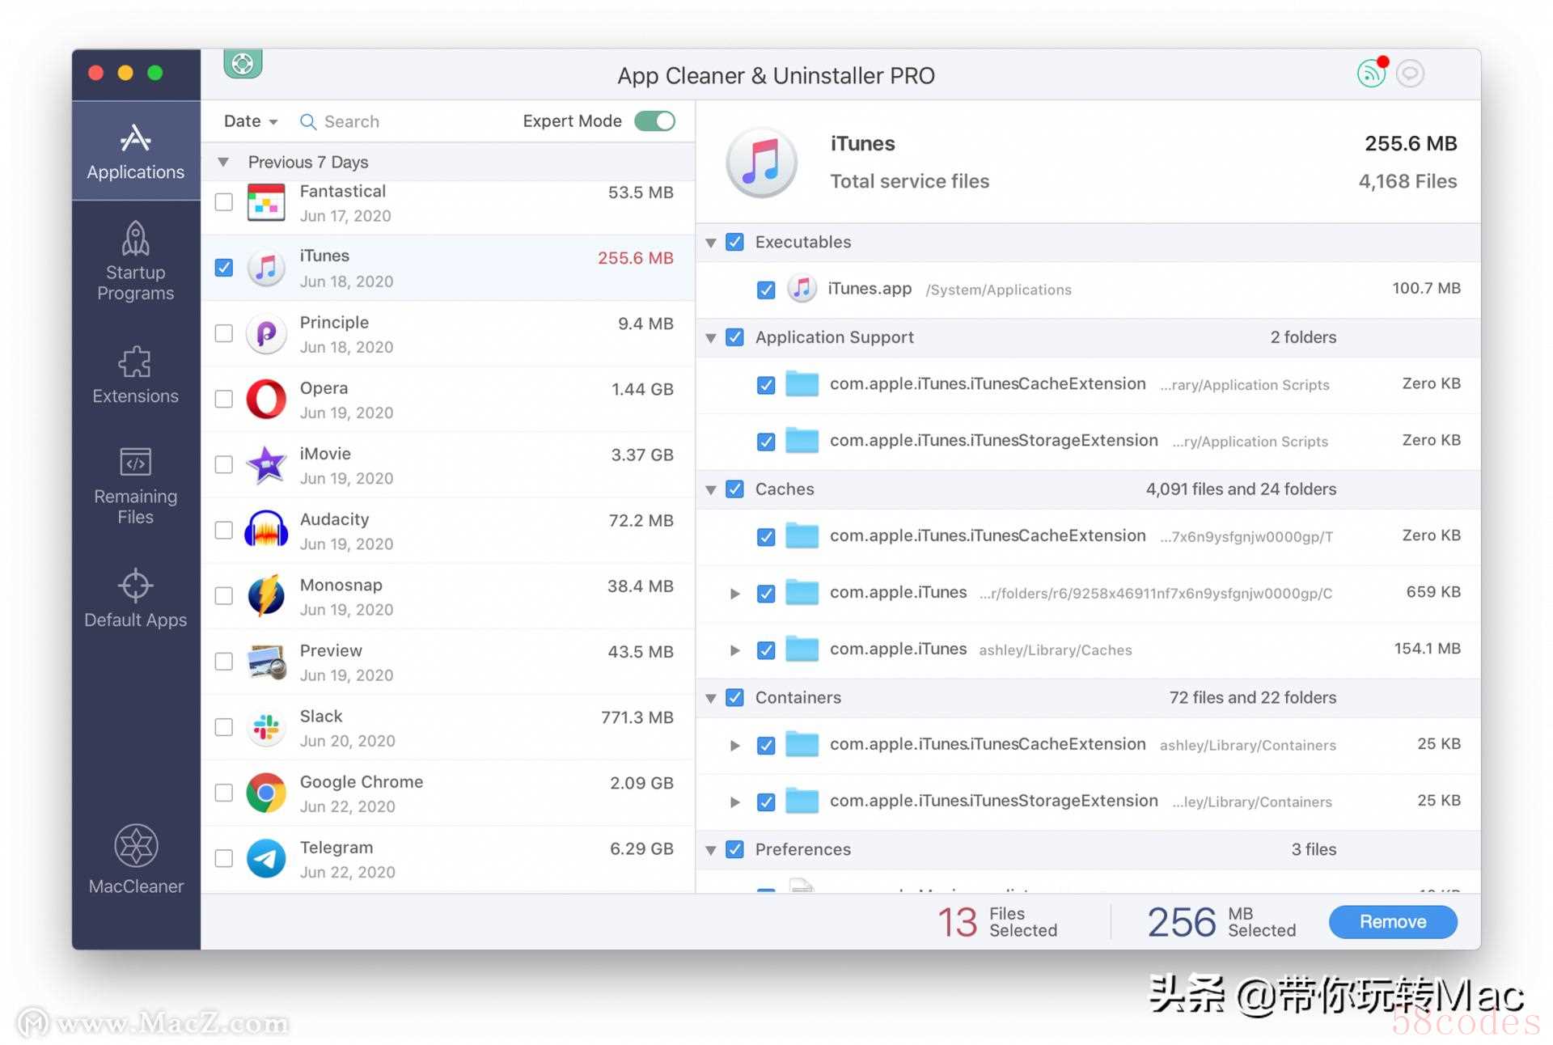Click the iMovie star icon

(266, 464)
